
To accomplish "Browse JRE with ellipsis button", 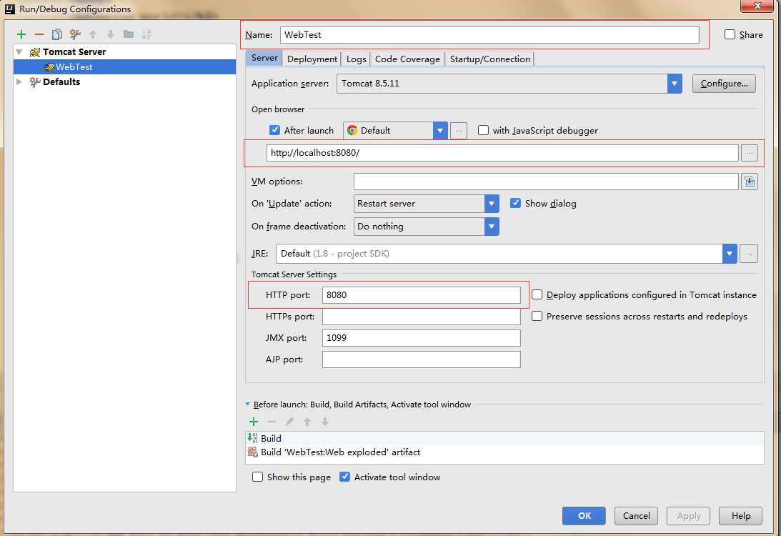I will pyautogui.click(x=749, y=254).
